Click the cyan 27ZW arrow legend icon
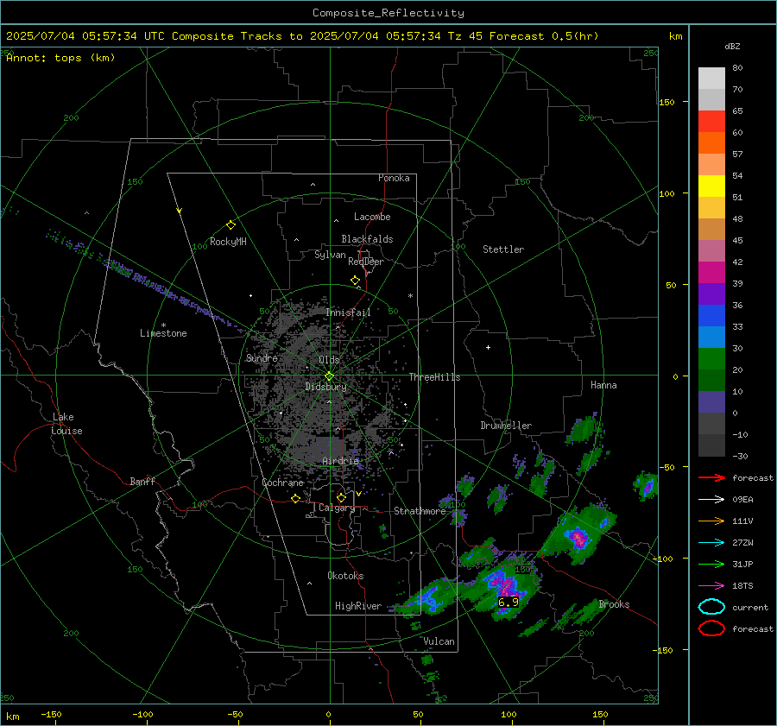Screen dimensions: 777x726 pos(711,543)
